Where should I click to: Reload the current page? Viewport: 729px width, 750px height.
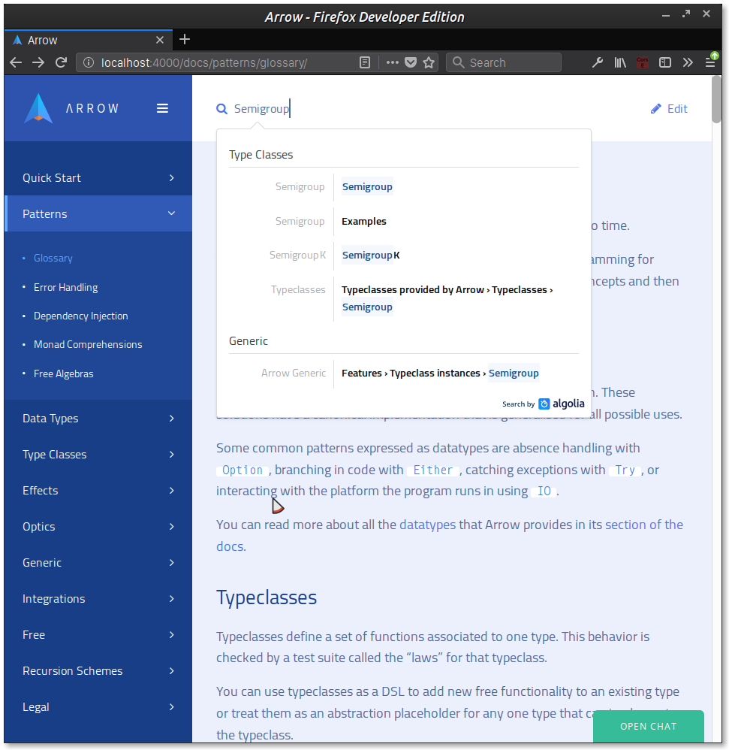(x=61, y=62)
